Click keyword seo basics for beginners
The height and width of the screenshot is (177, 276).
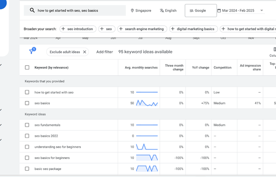point(52,158)
